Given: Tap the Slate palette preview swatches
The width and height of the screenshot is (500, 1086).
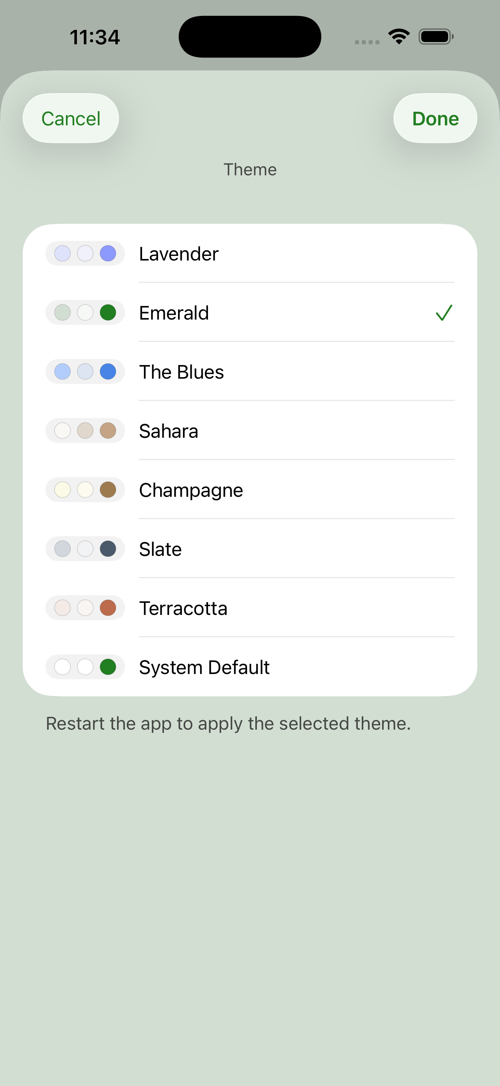Looking at the screenshot, I should [85, 548].
